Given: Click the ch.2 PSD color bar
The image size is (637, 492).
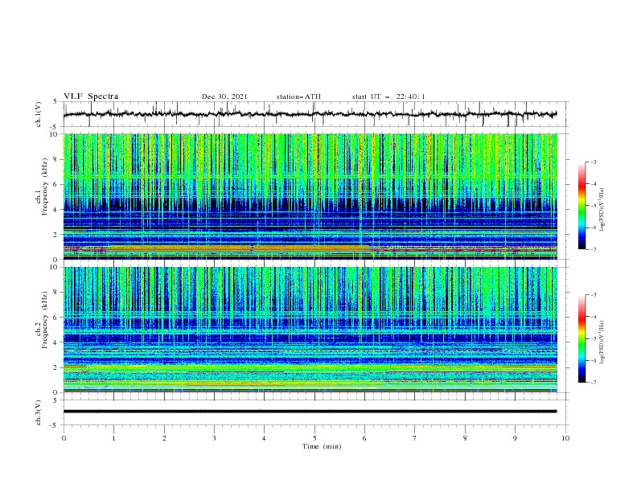Looking at the screenshot, I should tap(582, 338).
